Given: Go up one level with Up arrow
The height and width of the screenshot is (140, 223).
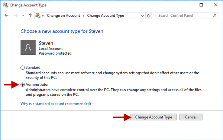Looking at the screenshot, I should point(30,15).
